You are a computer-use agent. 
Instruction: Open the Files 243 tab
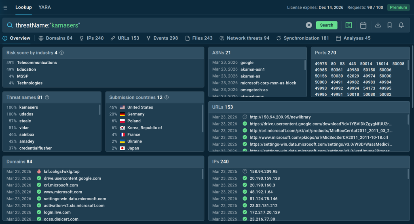coord(199,38)
